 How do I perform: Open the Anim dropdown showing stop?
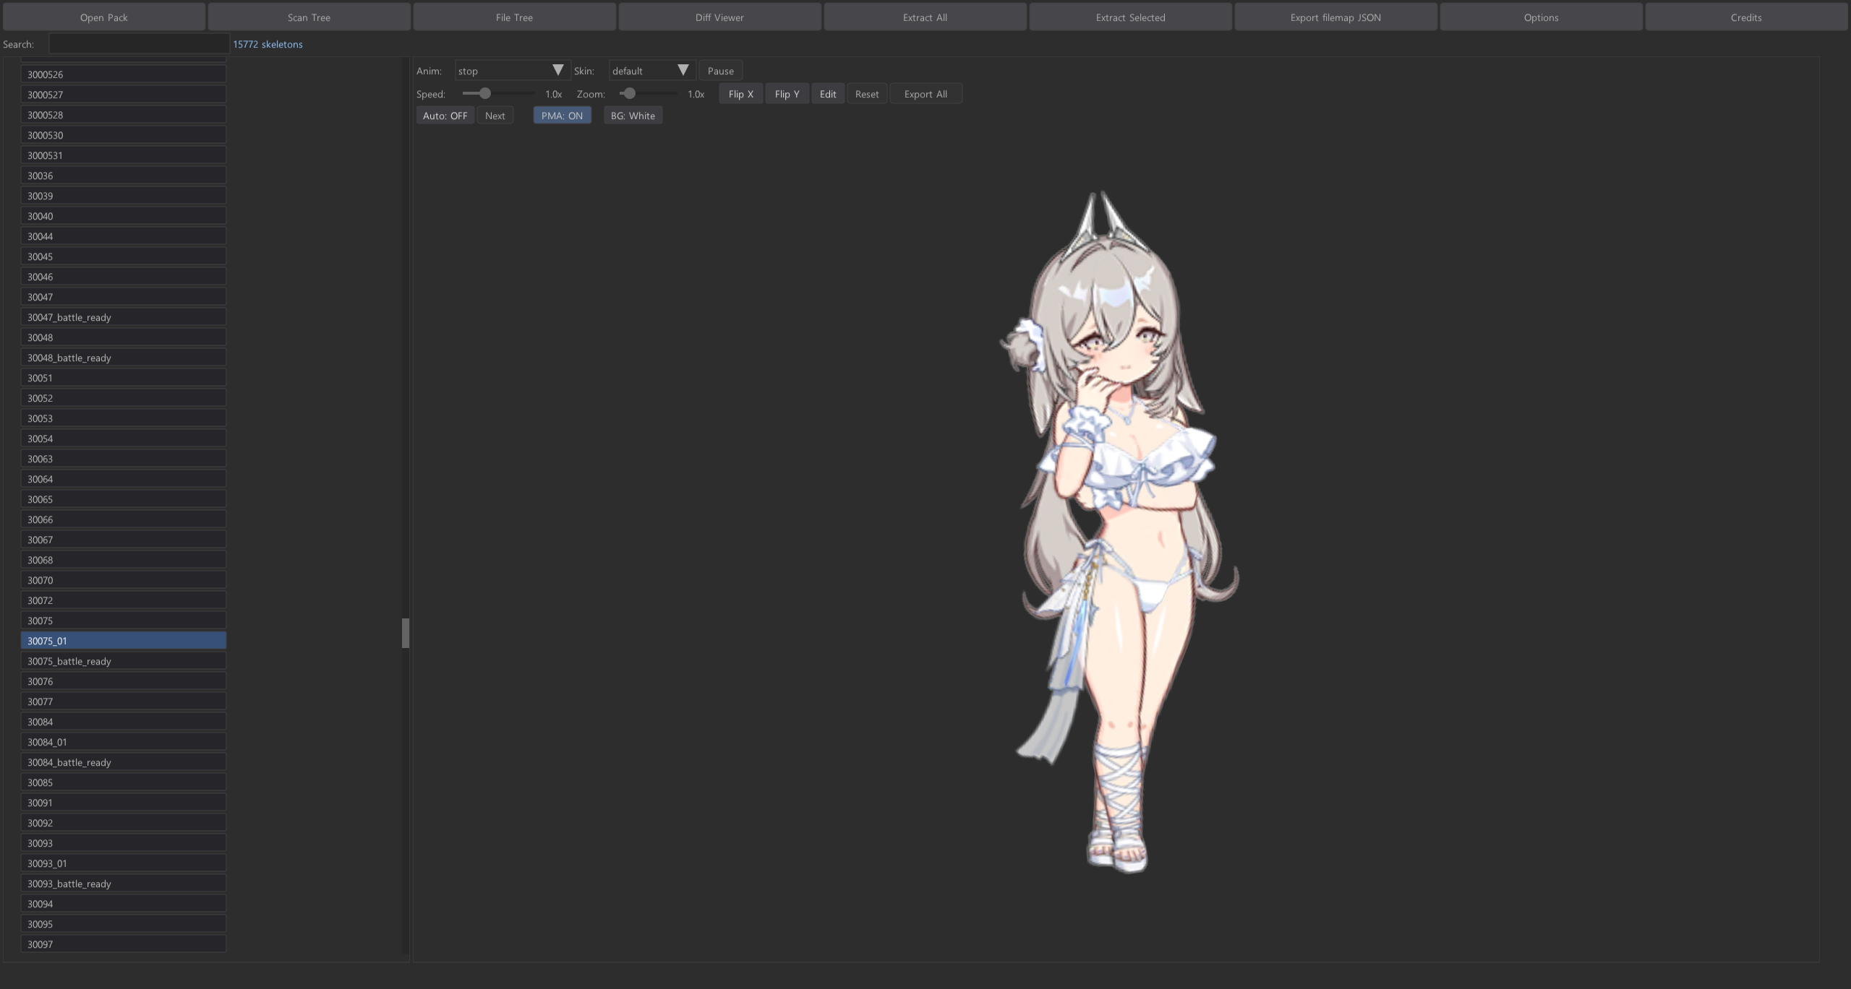point(512,71)
